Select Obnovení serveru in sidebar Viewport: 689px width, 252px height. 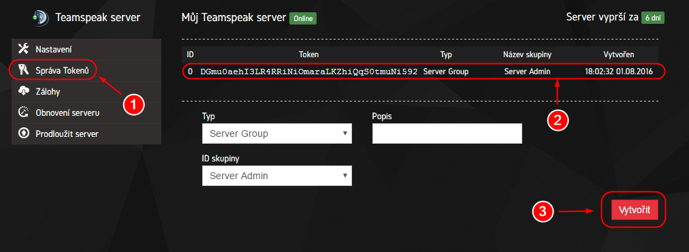[86, 112]
